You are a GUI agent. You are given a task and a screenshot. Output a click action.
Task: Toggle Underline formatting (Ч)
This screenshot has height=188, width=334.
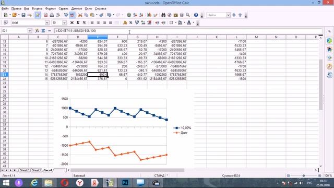[x=84, y=22]
